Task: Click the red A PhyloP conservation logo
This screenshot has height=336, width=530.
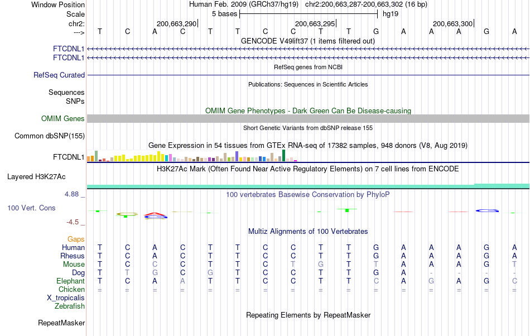Action: 155,214
